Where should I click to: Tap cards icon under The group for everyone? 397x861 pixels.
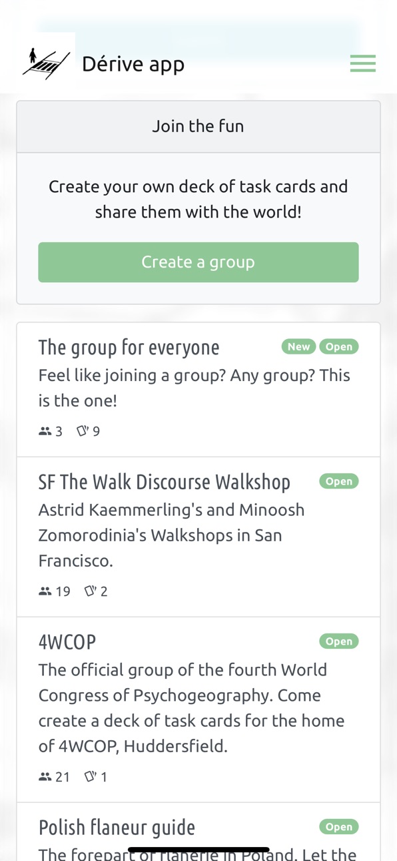[x=83, y=431]
